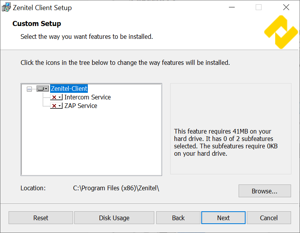
Task: Go Back to the previous setup step
Action: (x=178, y=218)
